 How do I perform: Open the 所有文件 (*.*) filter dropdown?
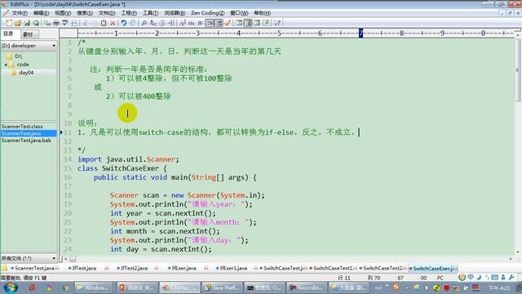pyautogui.click(x=29, y=258)
